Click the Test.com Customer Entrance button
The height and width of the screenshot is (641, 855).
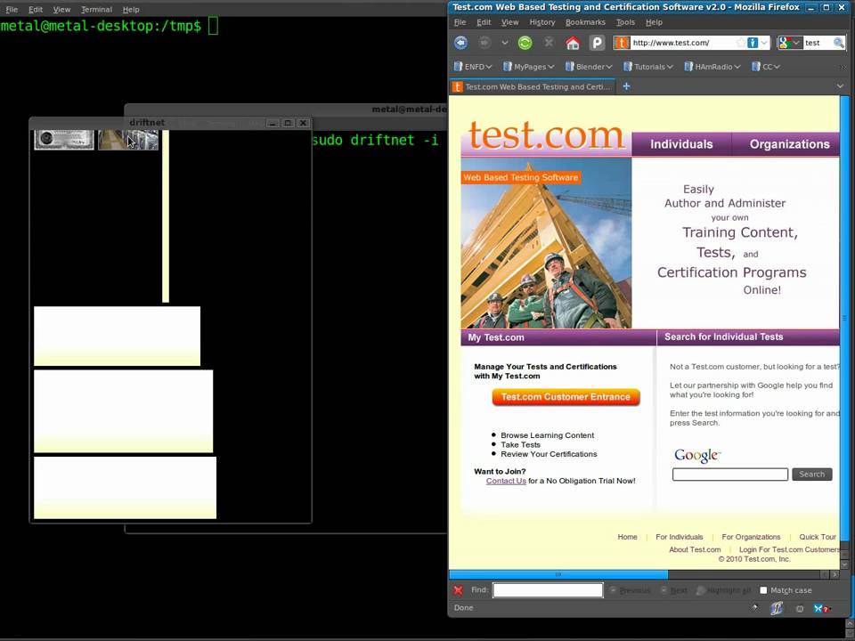(566, 397)
